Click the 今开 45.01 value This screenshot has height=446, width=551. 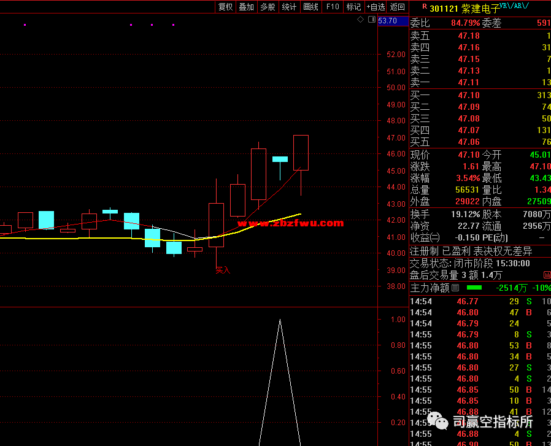tap(540, 155)
